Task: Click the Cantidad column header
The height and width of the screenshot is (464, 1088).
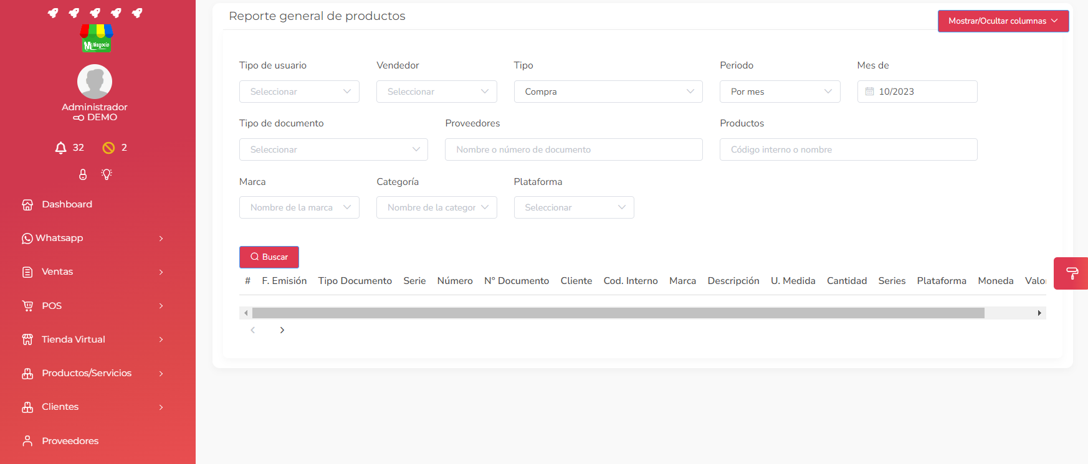Action: [x=847, y=281]
